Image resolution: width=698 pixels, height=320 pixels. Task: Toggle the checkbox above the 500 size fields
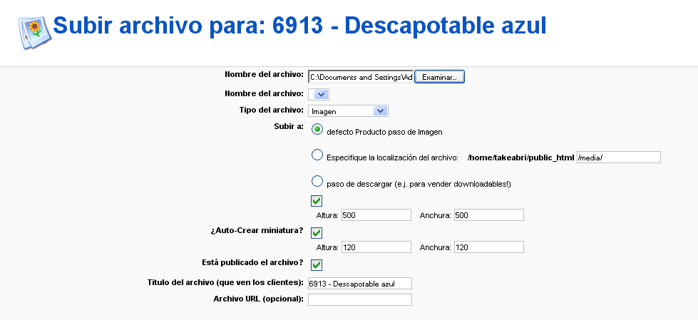tap(317, 201)
